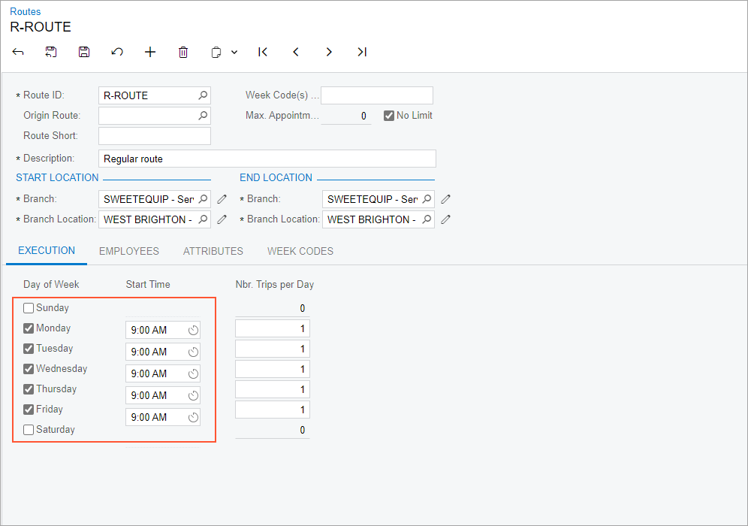
Task: Open the clipboard dropdown arrow in toolbar
Action: [234, 53]
